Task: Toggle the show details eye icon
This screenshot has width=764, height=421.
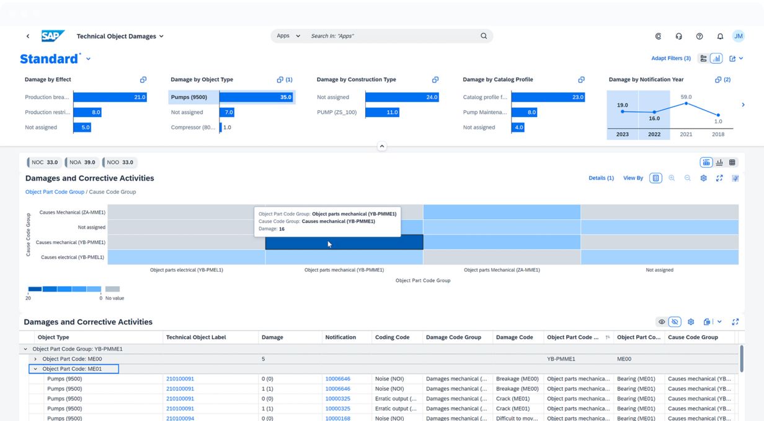Action: pyautogui.click(x=662, y=322)
